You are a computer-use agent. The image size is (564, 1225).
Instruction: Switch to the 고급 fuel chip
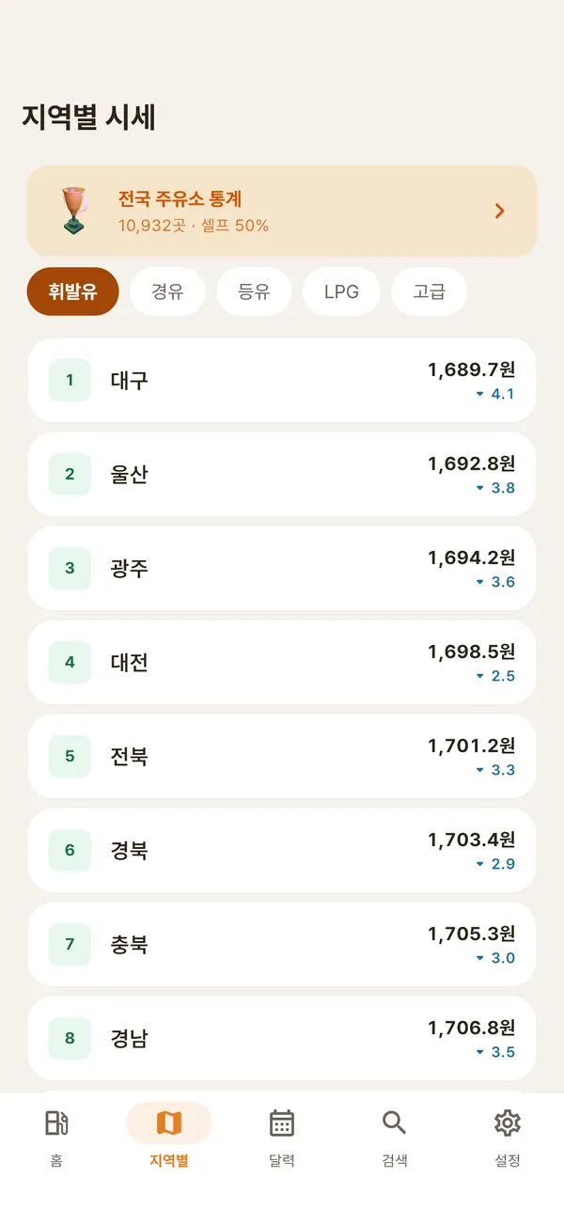tap(429, 291)
